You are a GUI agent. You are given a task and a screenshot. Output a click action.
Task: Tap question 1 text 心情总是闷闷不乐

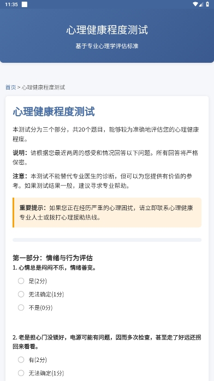coord(55,268)
